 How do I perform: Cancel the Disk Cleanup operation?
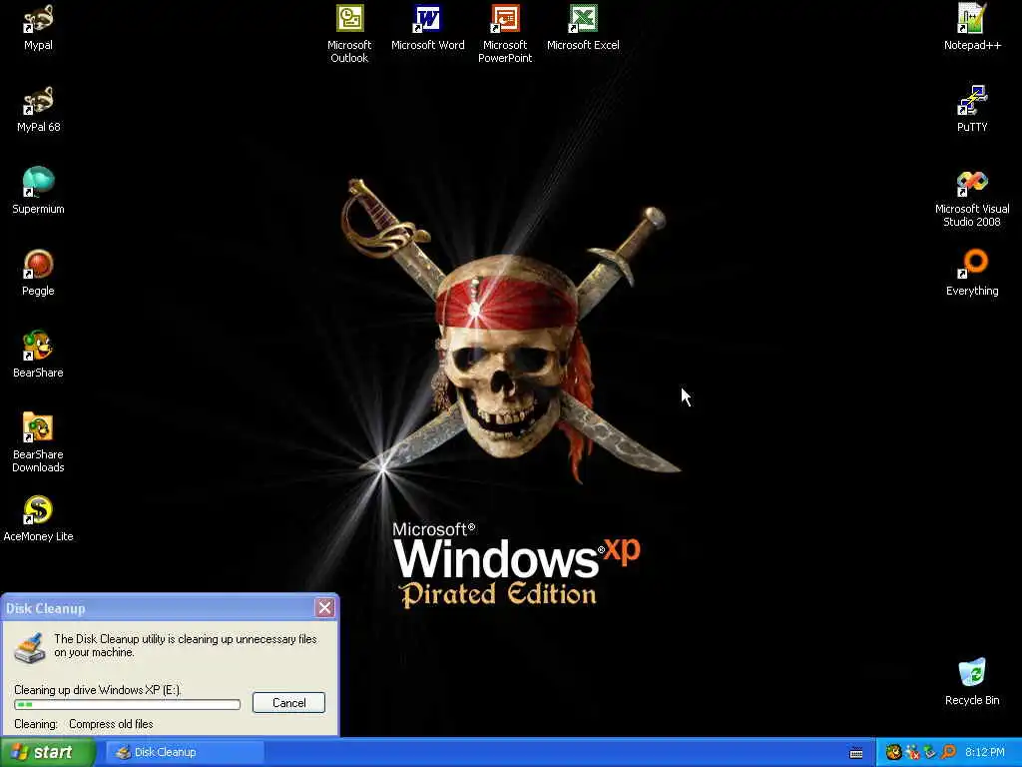coord(288,702)
